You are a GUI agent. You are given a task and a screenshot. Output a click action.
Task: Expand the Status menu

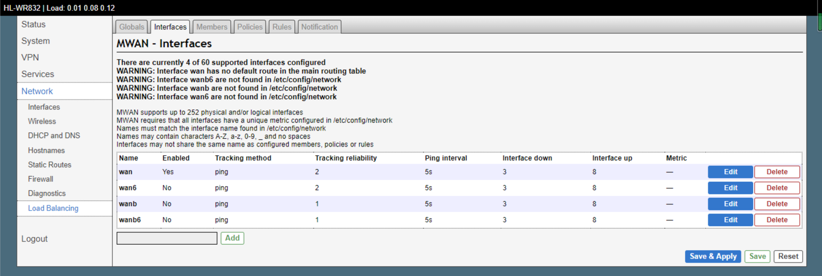pos(34,24)
